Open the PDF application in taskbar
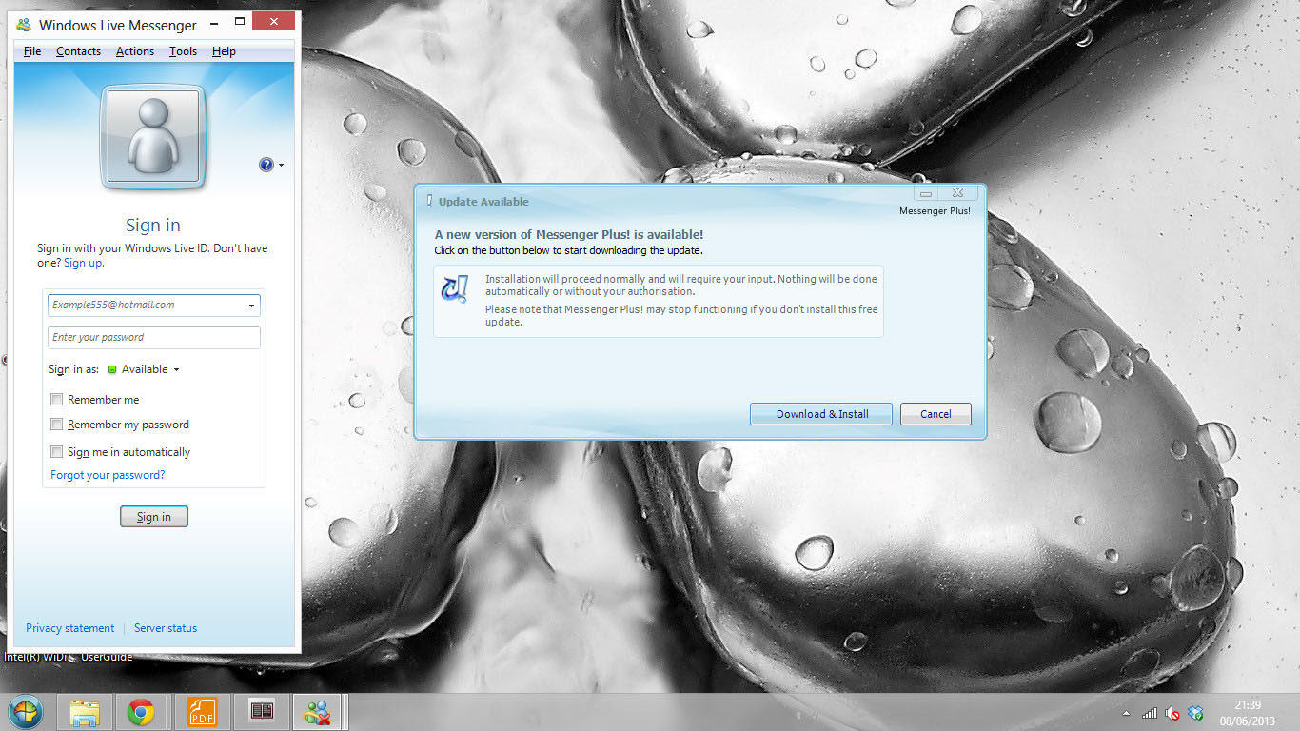The image size is (1300, 731). point(201,712)
